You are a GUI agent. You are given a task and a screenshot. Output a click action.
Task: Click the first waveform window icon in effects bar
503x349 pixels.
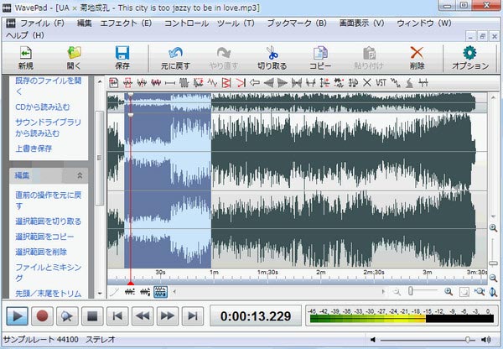pyautogui.click(x=113, y=83)
